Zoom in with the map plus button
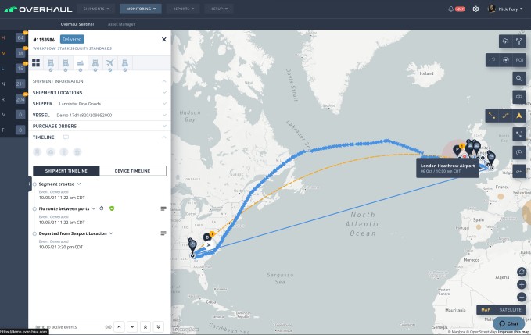The width and height of the screenshot is (531, 335). click(522, 284)
